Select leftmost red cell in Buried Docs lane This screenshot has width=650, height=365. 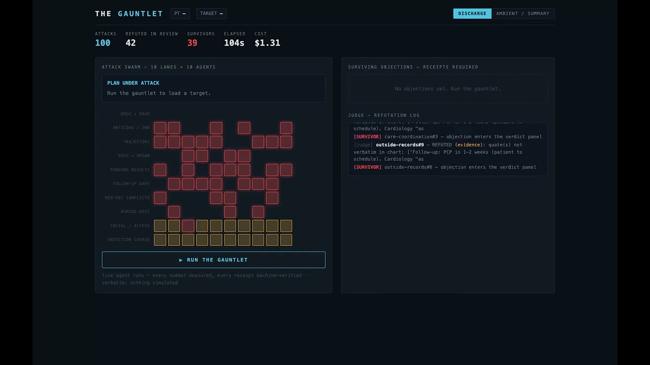174,211
